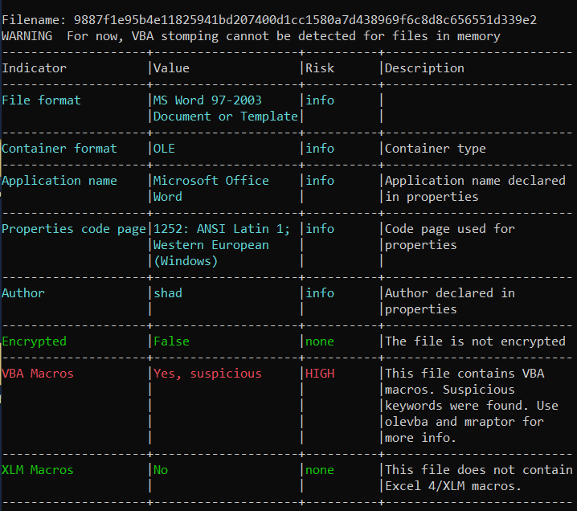Viewport: 577px width, 511px height.
Task: Click 'Document or Template' value text
Action: click(226, 117)
